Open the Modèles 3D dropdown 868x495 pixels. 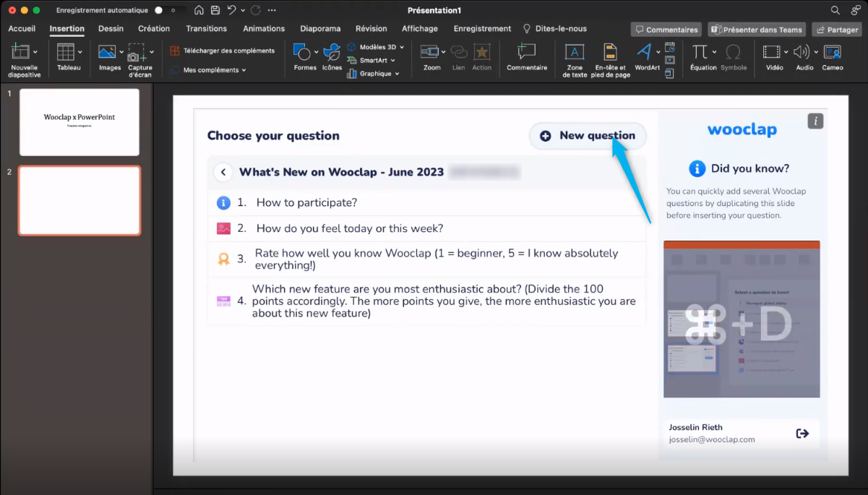(x=377, y=47)
